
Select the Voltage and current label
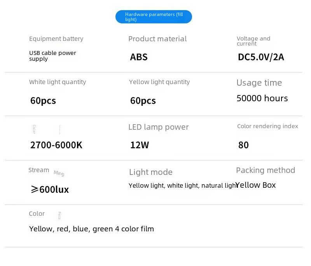253,41
